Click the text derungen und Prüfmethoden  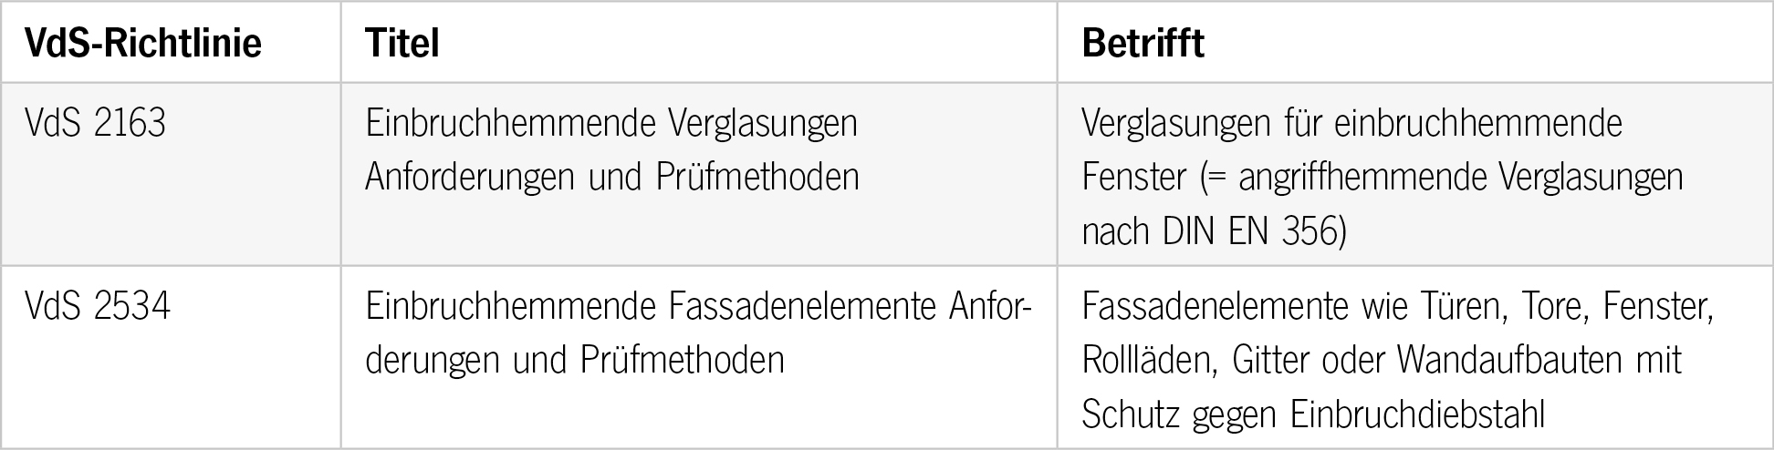[574, 361]
